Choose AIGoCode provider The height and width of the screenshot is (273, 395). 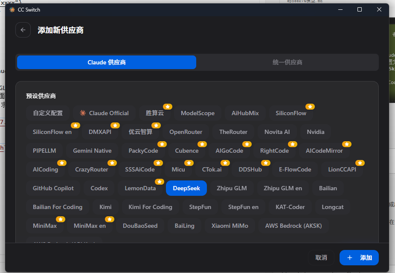coord(229,151)
